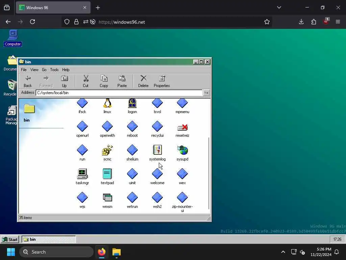The image size is (346, 260).
Task: Click the Cut scissors button
Action: (x=85, y=81)
